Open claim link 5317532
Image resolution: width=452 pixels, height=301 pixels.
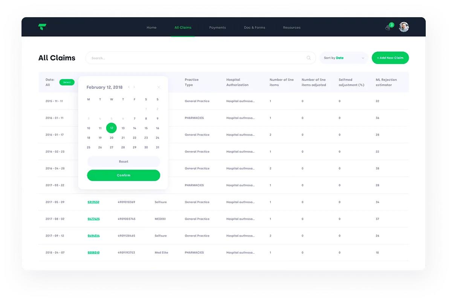pos(93,202)
